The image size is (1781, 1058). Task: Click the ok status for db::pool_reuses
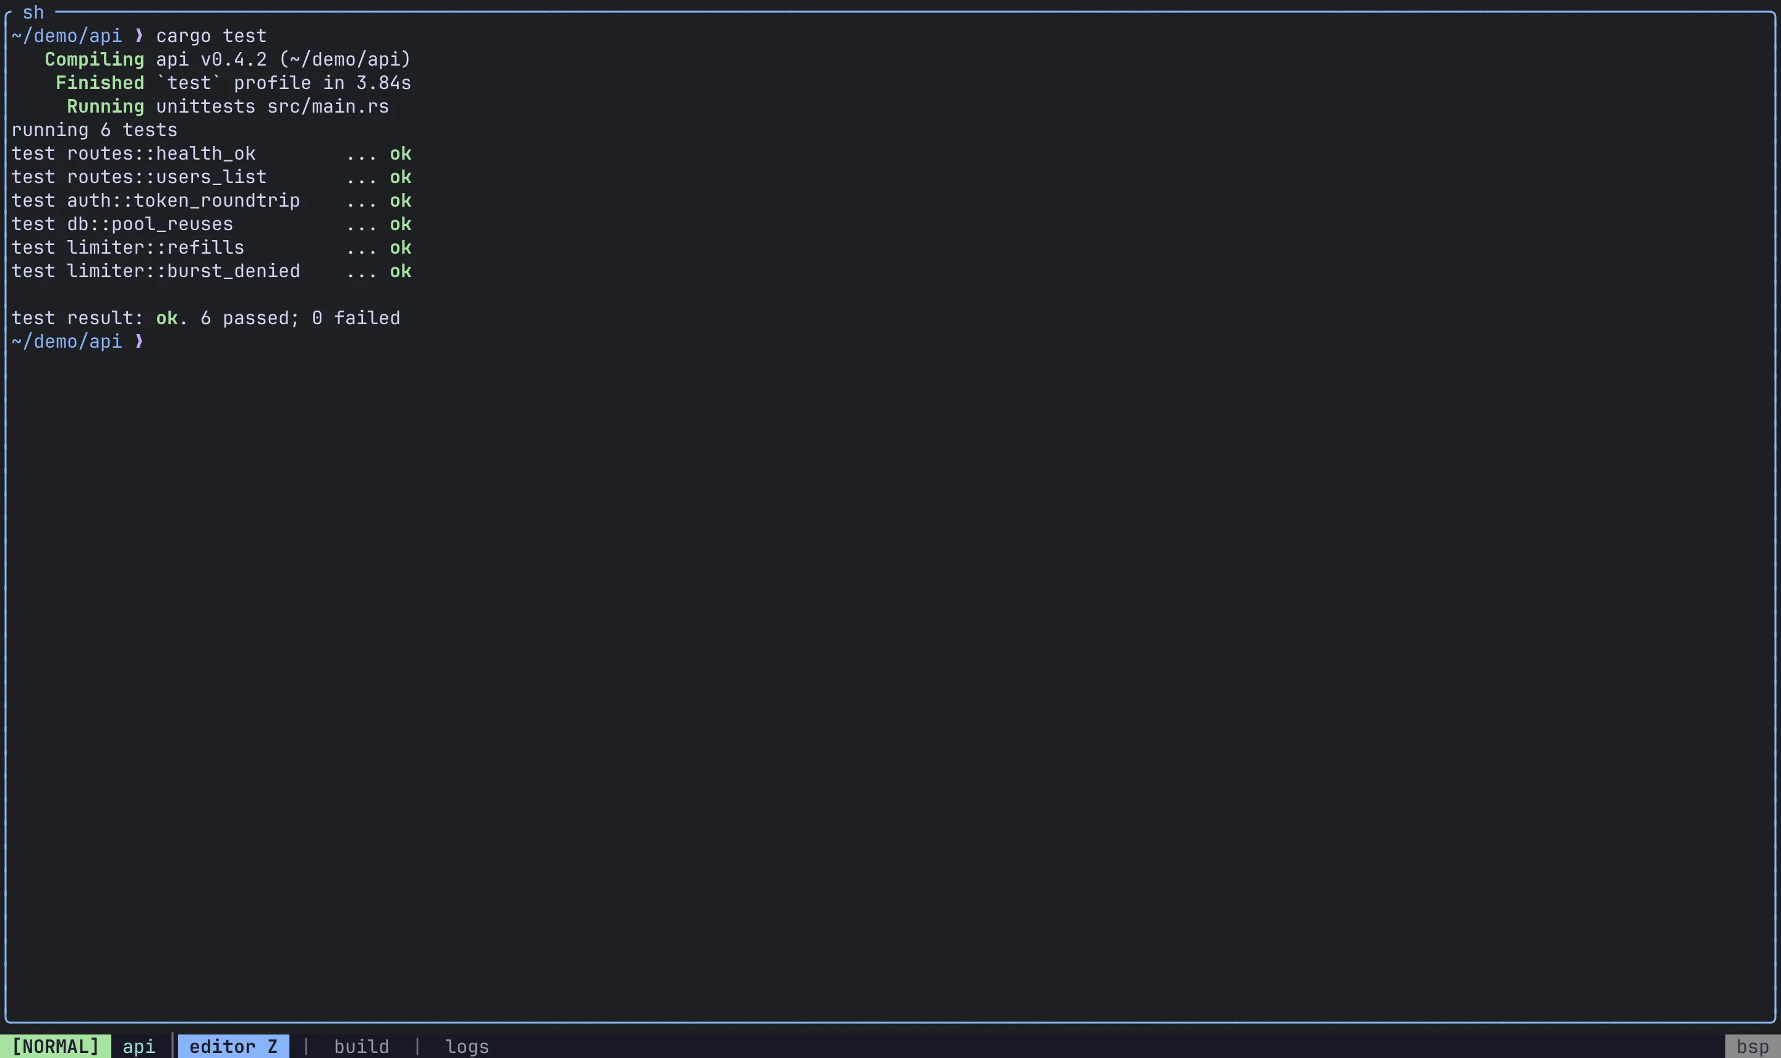(400, 224)
